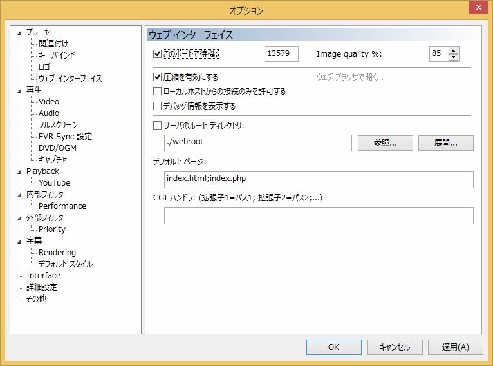The height and width of the screenshot is (366, 493).
Task: Select キーバインド in the tree
Action: (x=57, y=55)
